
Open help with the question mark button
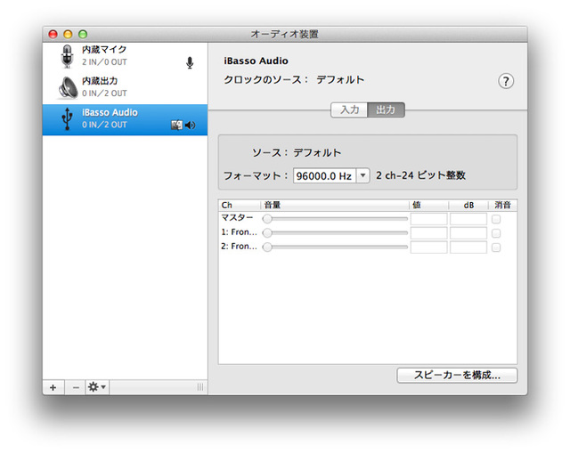(506, 81)
